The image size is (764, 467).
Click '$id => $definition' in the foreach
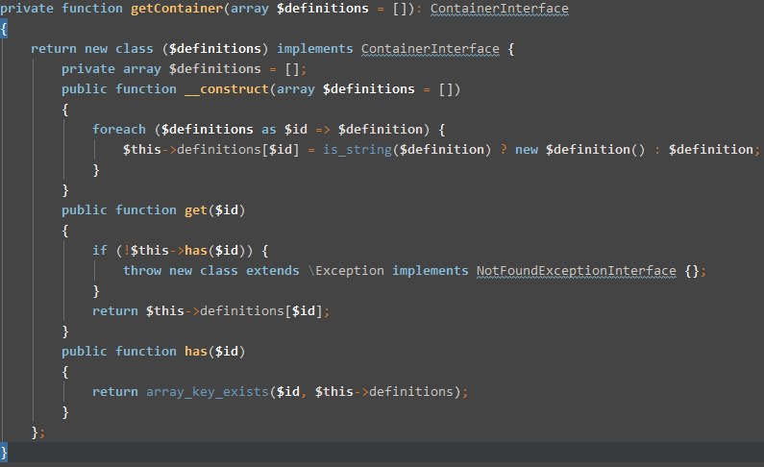(x=354, y=130)
